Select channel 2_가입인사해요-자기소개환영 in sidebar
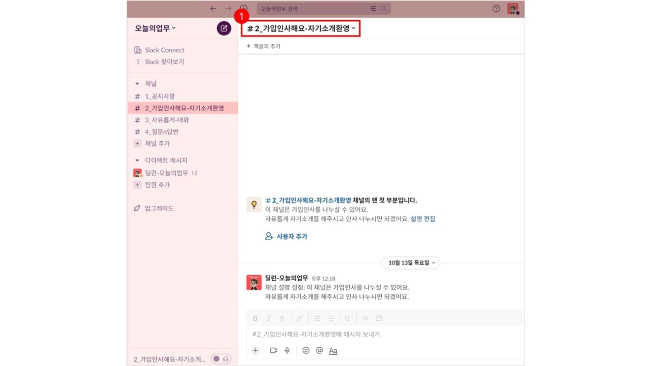Screen dimensions: 651x366 point(182,108)
